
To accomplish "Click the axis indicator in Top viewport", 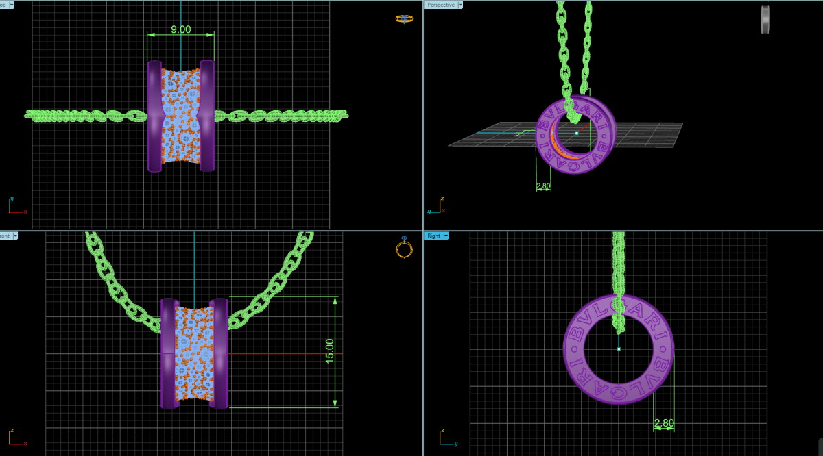I will [x=18, y=205].
